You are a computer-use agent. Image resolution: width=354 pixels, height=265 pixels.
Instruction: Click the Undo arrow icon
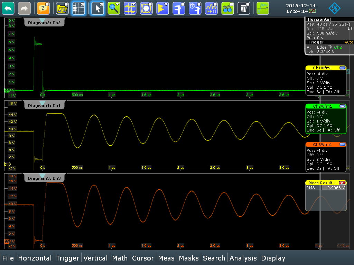(x=8, y=8)
